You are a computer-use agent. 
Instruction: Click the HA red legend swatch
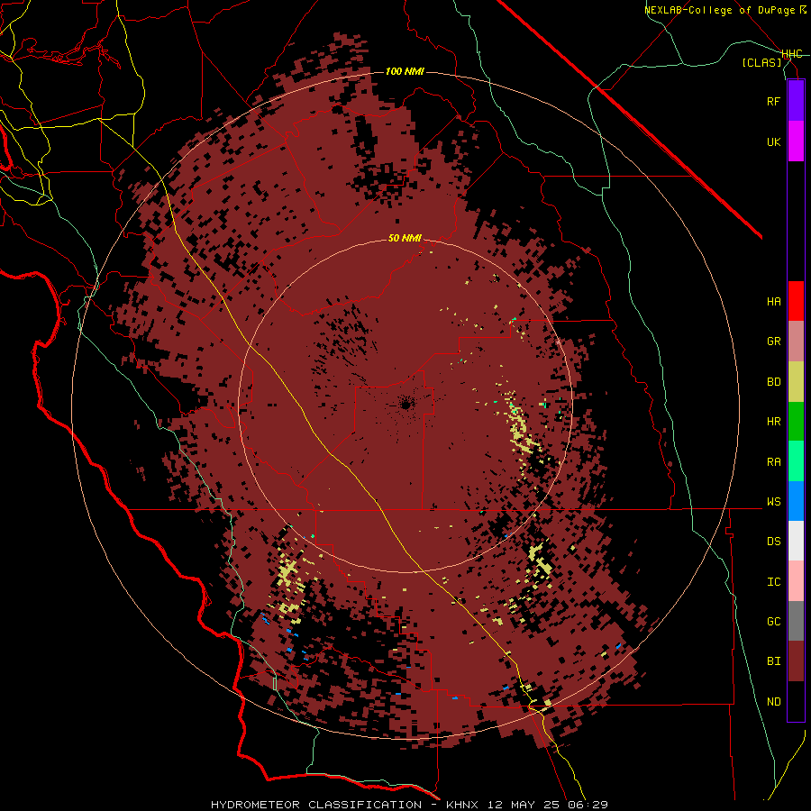796,301
